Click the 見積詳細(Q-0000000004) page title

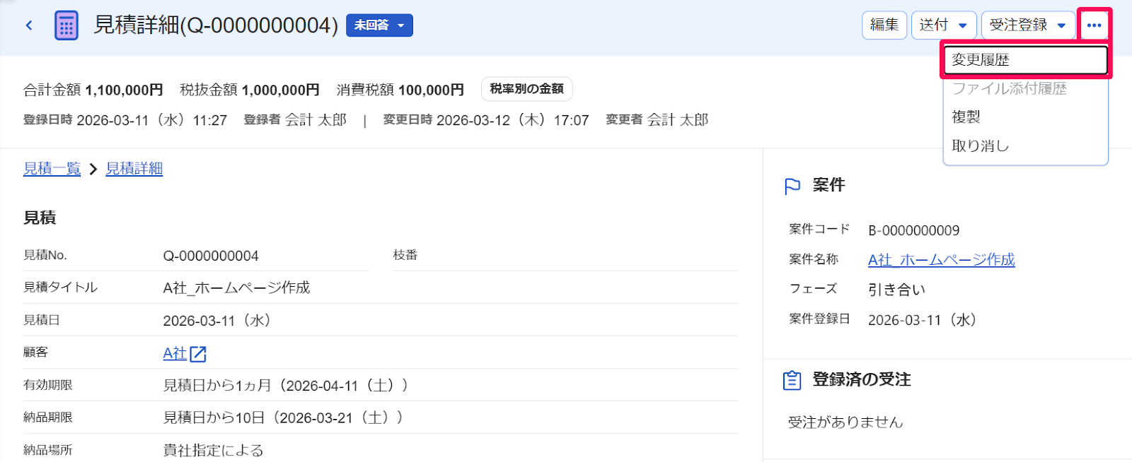216,25
